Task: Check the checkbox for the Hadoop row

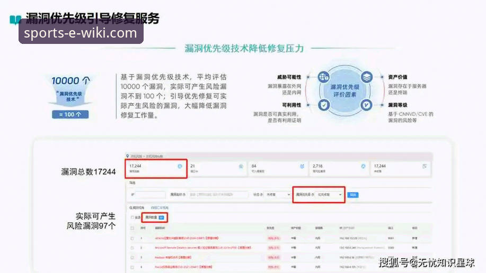Action: pyautogui.click(x=132, y=258)
